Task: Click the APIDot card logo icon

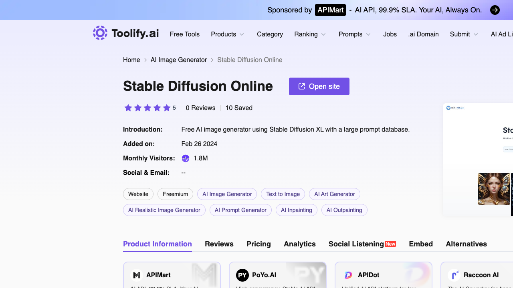Action: click(349, 275)
